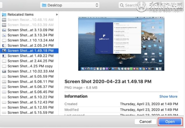Select Screen Shot...at 5.06.45 PM
This screenshot has height=128, width=185.
[x=29, y=92]
